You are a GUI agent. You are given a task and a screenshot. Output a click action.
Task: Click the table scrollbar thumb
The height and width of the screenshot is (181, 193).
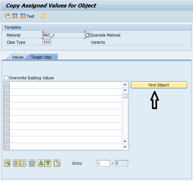125,96
